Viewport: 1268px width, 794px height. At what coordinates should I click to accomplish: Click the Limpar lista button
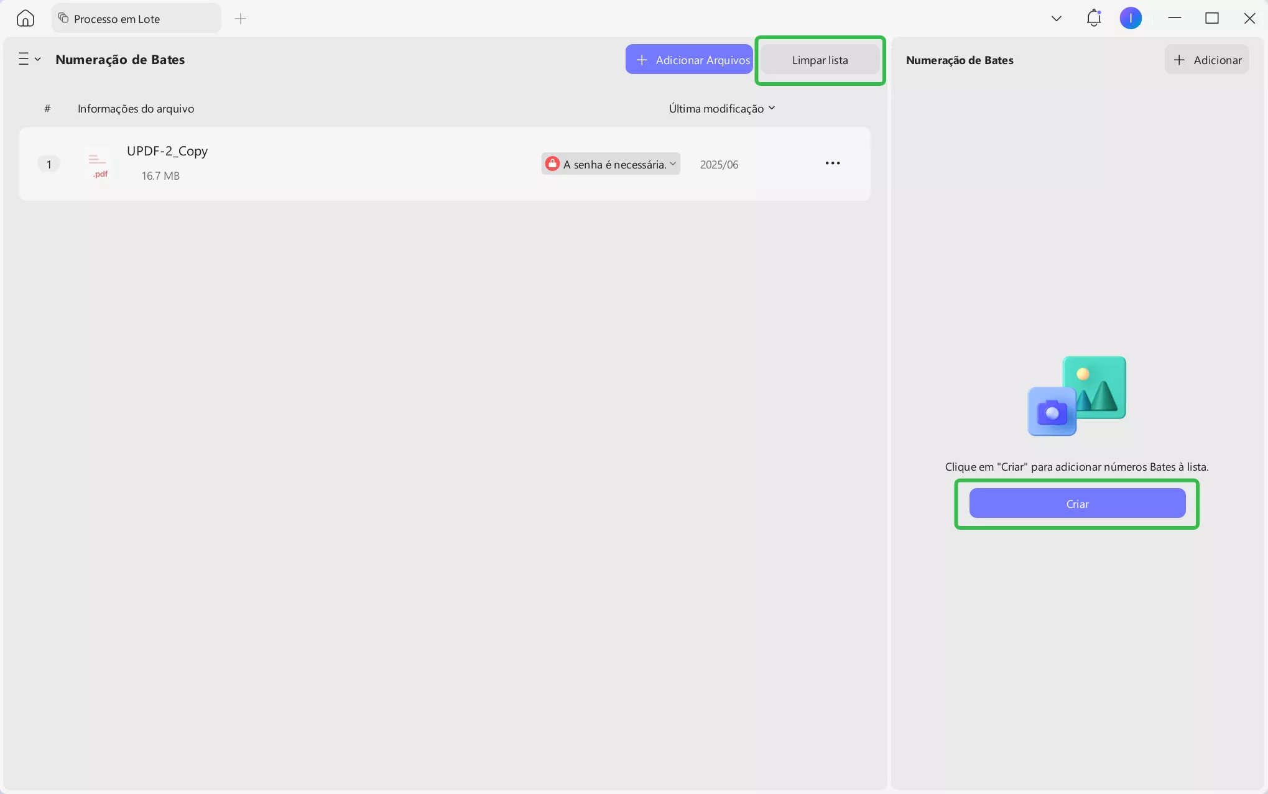[820, 60]
